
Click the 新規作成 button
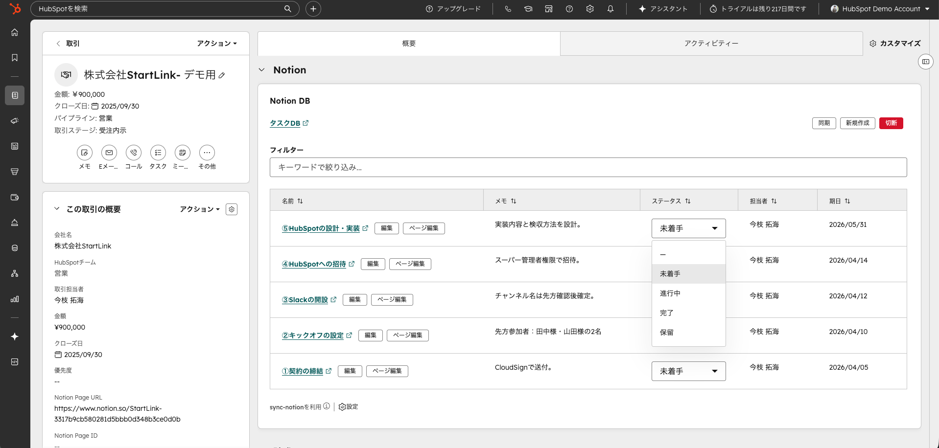[x=857, y=123]
